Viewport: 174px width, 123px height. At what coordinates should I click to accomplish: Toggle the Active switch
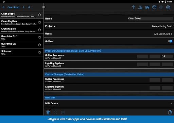coord(170,41)
